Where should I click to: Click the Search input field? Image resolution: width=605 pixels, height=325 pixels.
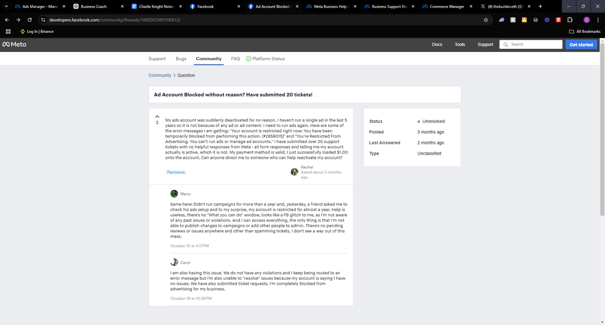click(530, 44)
